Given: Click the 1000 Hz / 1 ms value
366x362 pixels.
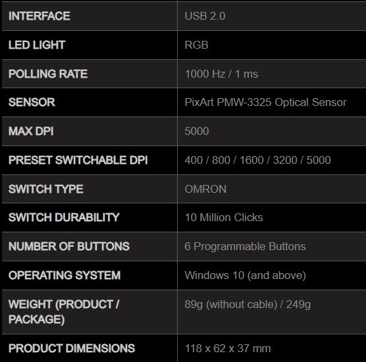Looking at the screenshot, I should point(221,74).
